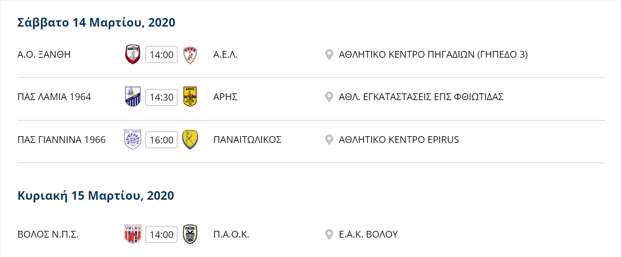Click the location pin beside ΑΘΛ. ΕΓΚΑΤΑΣΤΑΣΕΙΣ ΕΠΣ ΦΘΙΩΤΙΔΑΣ
Screen dimensions: 621x257
(329, 97)
